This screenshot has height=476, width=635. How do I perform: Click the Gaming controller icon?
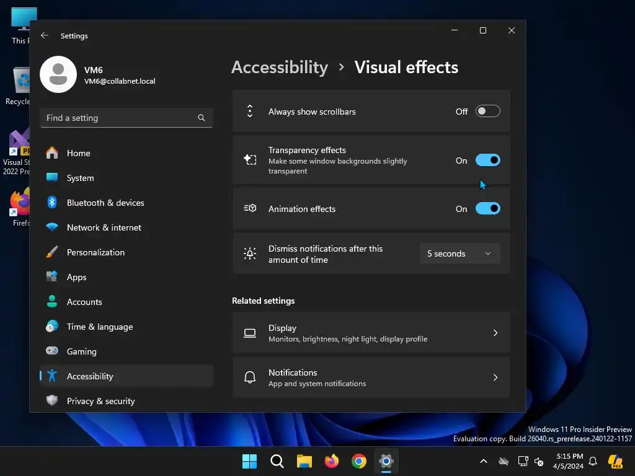(x=52, y=351)
